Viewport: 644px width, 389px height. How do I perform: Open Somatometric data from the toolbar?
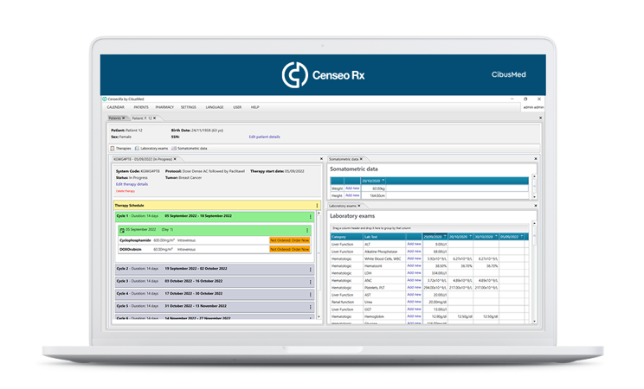191,149
